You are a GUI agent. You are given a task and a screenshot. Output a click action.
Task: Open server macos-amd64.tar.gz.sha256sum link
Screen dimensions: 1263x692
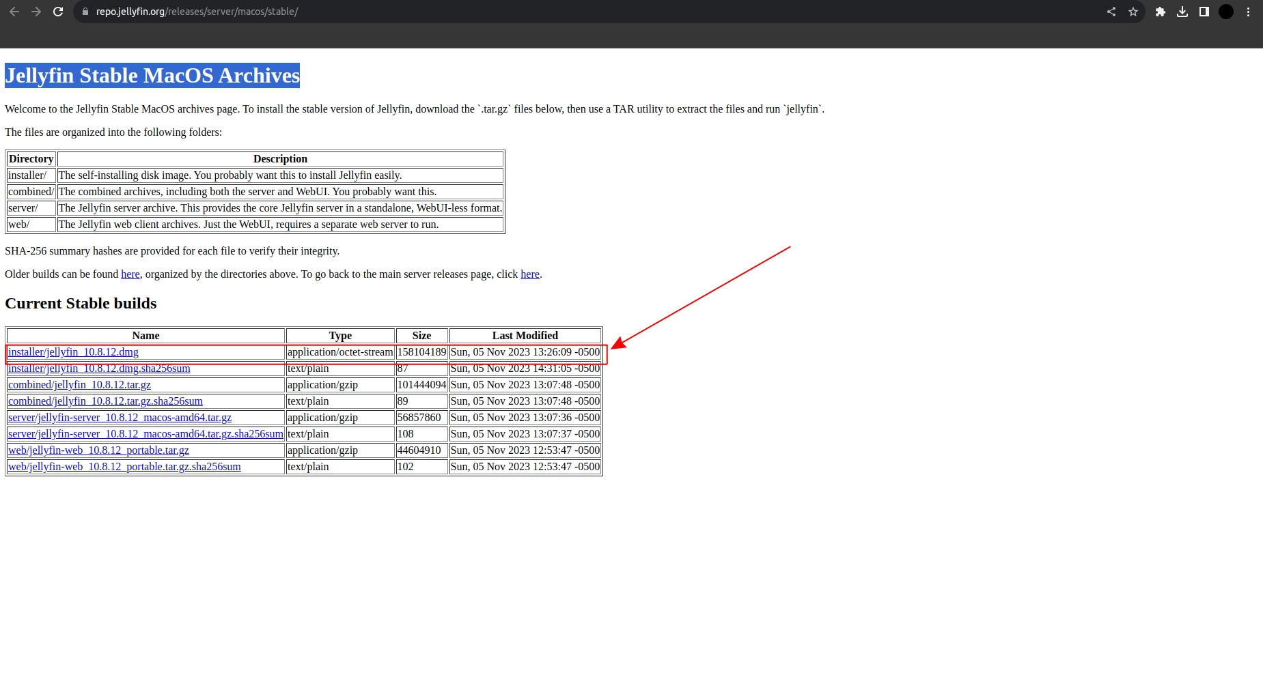click(145, 434)
